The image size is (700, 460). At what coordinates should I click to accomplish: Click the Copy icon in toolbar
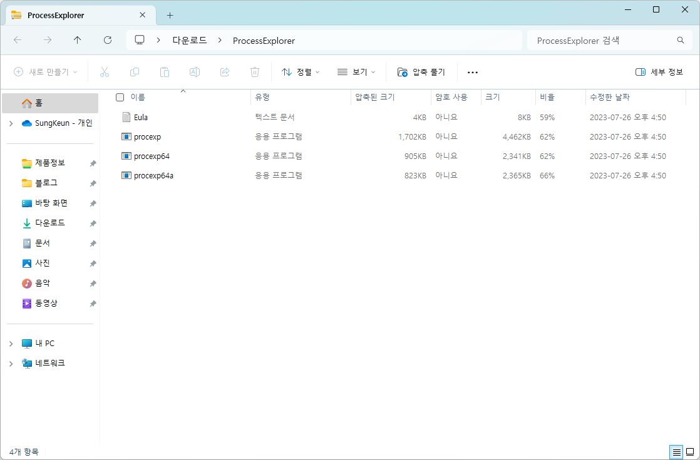tap(135, 72)
